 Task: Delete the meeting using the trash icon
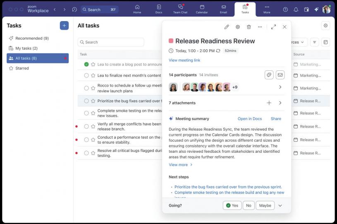pos(249,27)
